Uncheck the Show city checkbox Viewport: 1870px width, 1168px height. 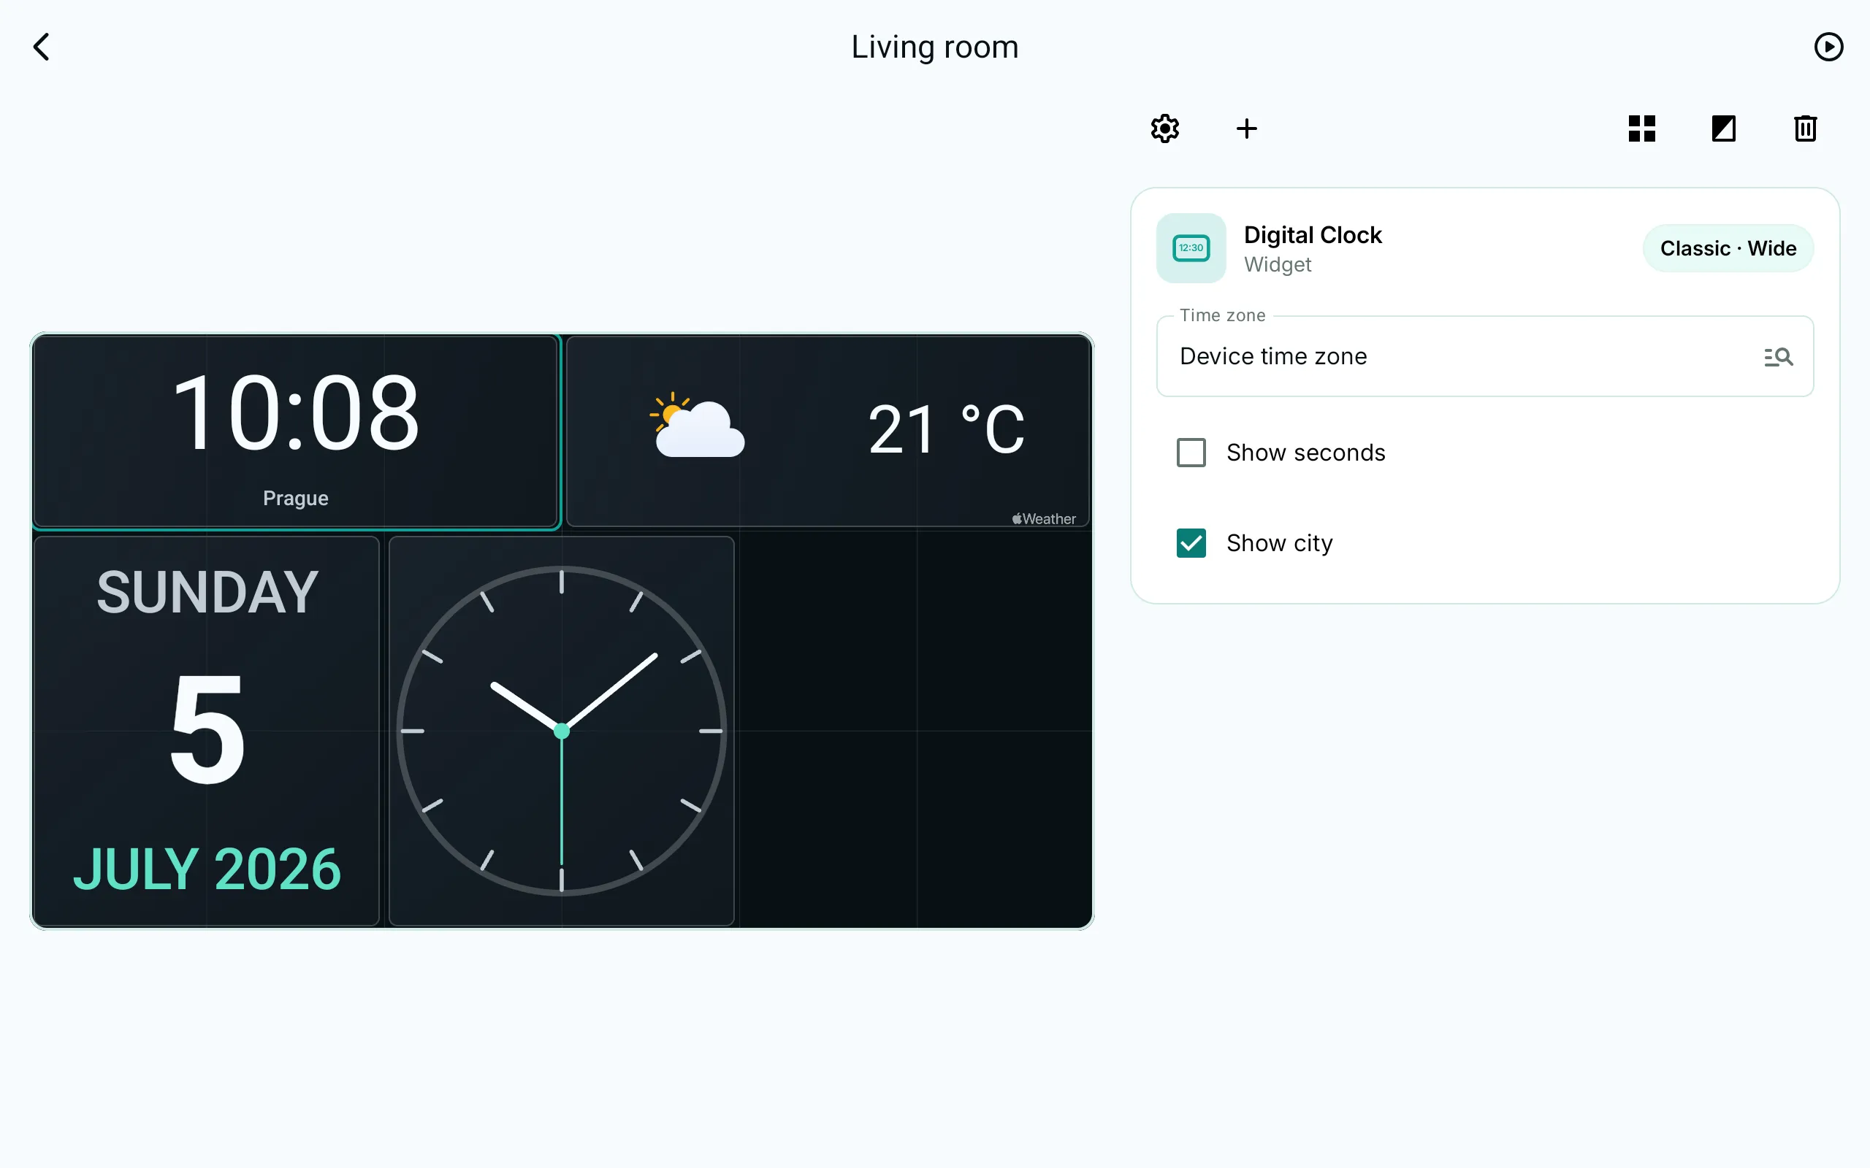click(1191, 543)
